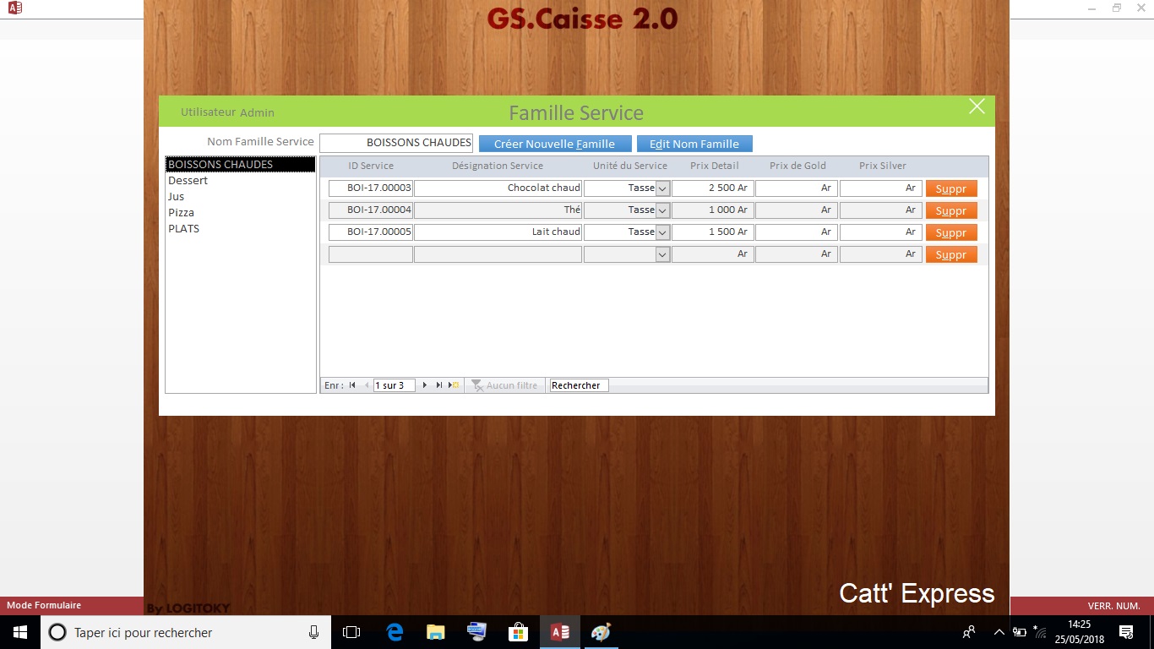Viewport: 1154px width, 649px height.
Task: Open the Unité dropdown for Chocolat chaud
Action: [662, 188]
